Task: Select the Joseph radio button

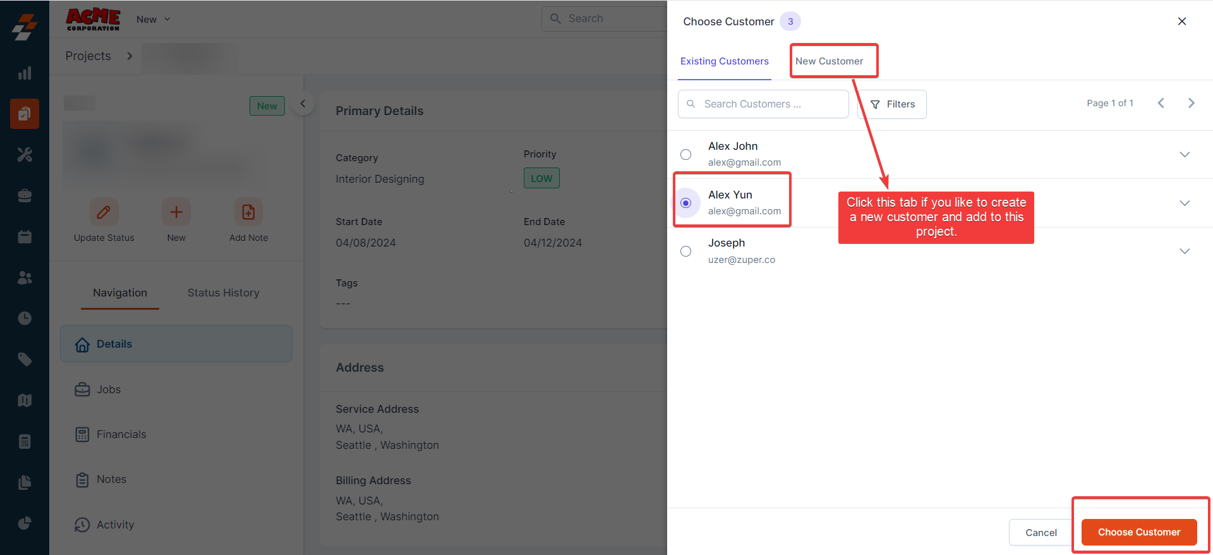Action: point(685,251)
